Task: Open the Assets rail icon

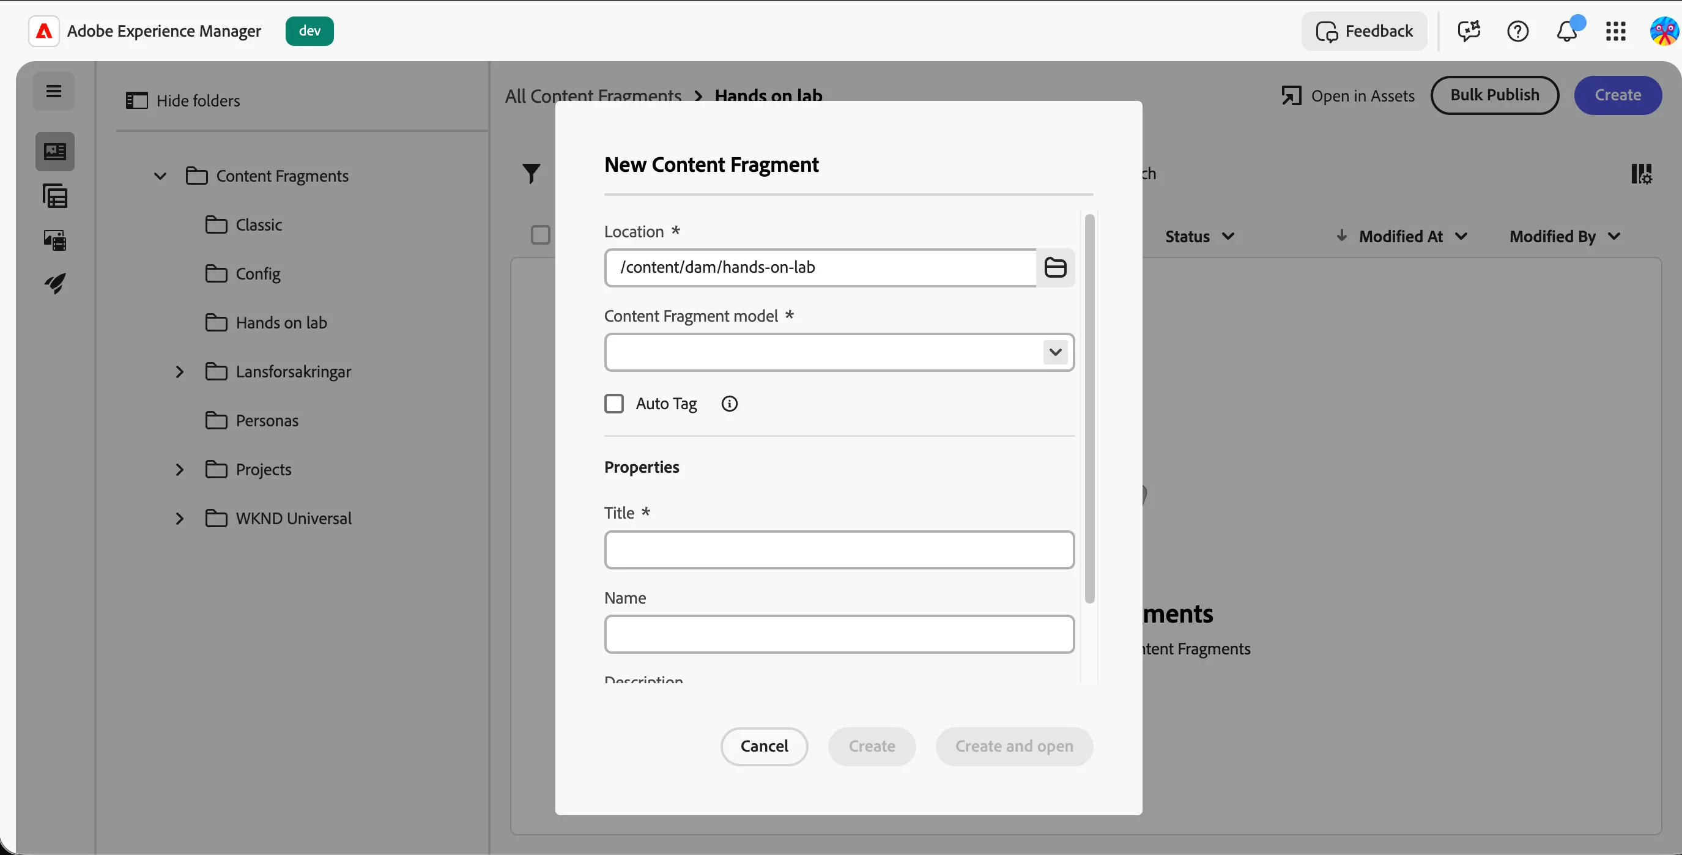Action: point(55,240)
